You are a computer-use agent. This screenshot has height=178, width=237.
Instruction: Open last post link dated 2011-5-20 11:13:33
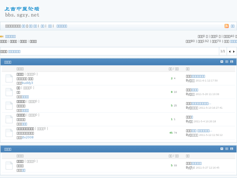click(195, 90)
